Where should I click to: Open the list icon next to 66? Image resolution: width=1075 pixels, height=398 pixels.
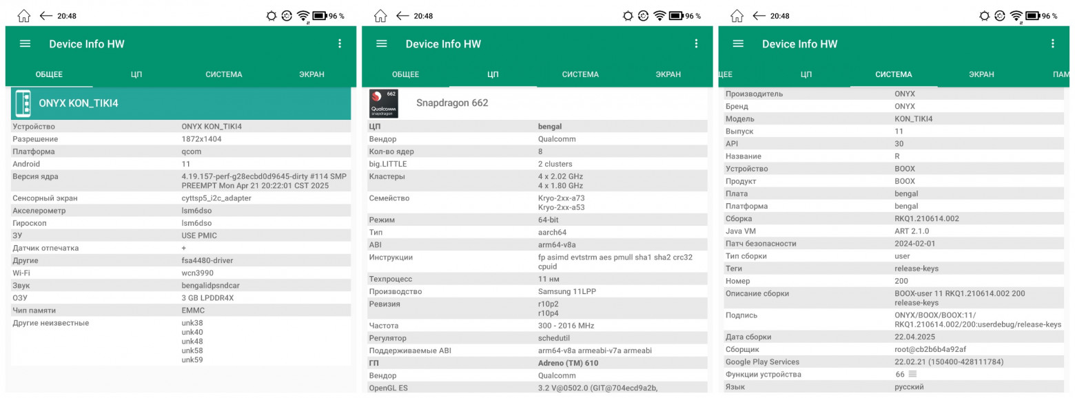[912, 374]
